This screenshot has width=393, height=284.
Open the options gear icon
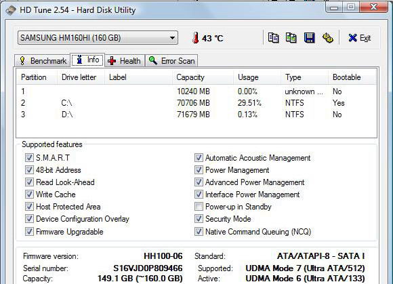click(x=327, y=38)
